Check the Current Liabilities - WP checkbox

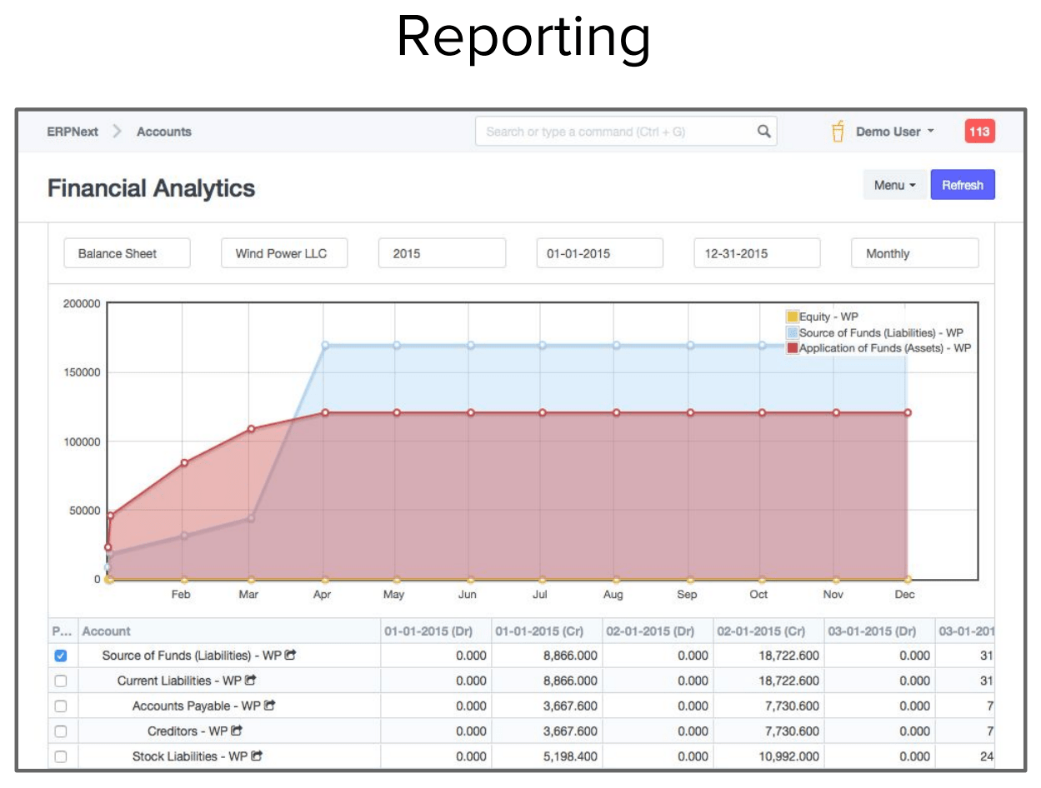tap(60, 681)
